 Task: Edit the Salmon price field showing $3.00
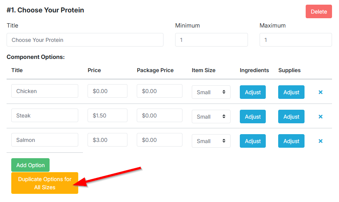[107, 140]
